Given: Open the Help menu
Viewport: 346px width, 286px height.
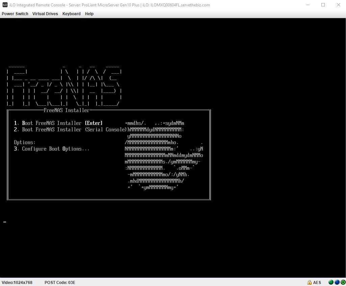Looking at the screenshot, I should (x=89, y=14).
